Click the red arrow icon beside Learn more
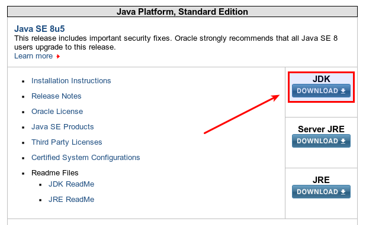Viewport: 366px width, 225px height. click(58, 56)
